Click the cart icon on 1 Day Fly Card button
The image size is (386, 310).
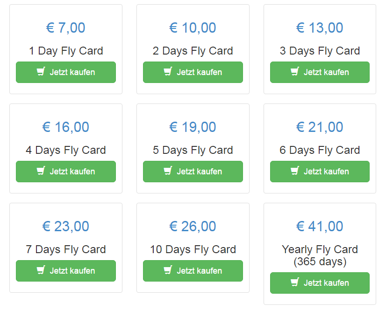tap(42, 72)
